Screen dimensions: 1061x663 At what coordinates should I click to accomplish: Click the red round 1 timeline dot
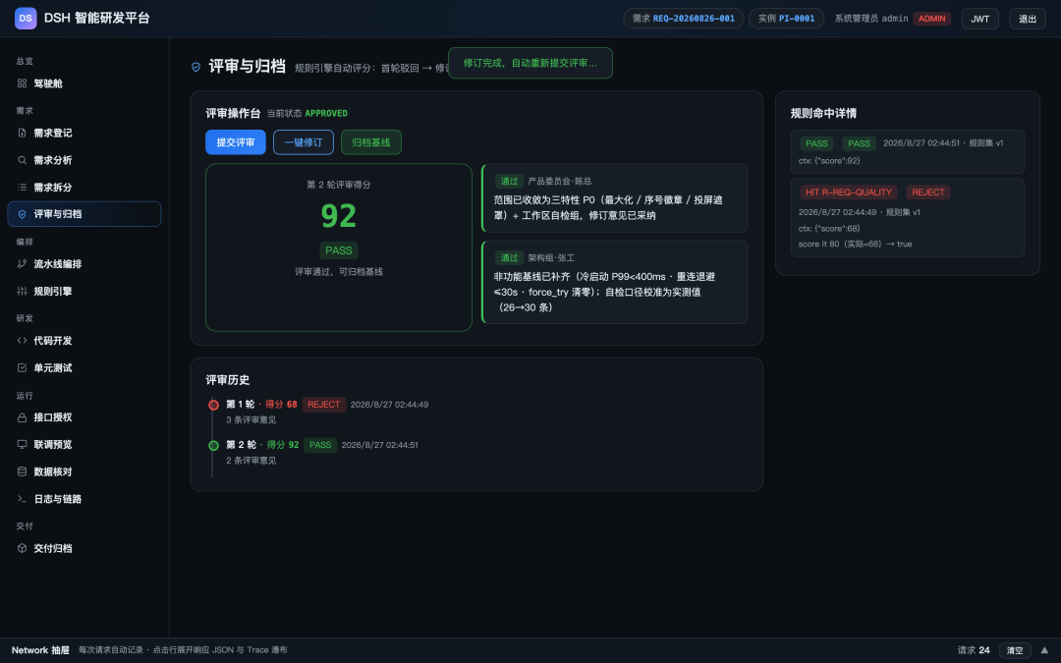coord(213,405)
